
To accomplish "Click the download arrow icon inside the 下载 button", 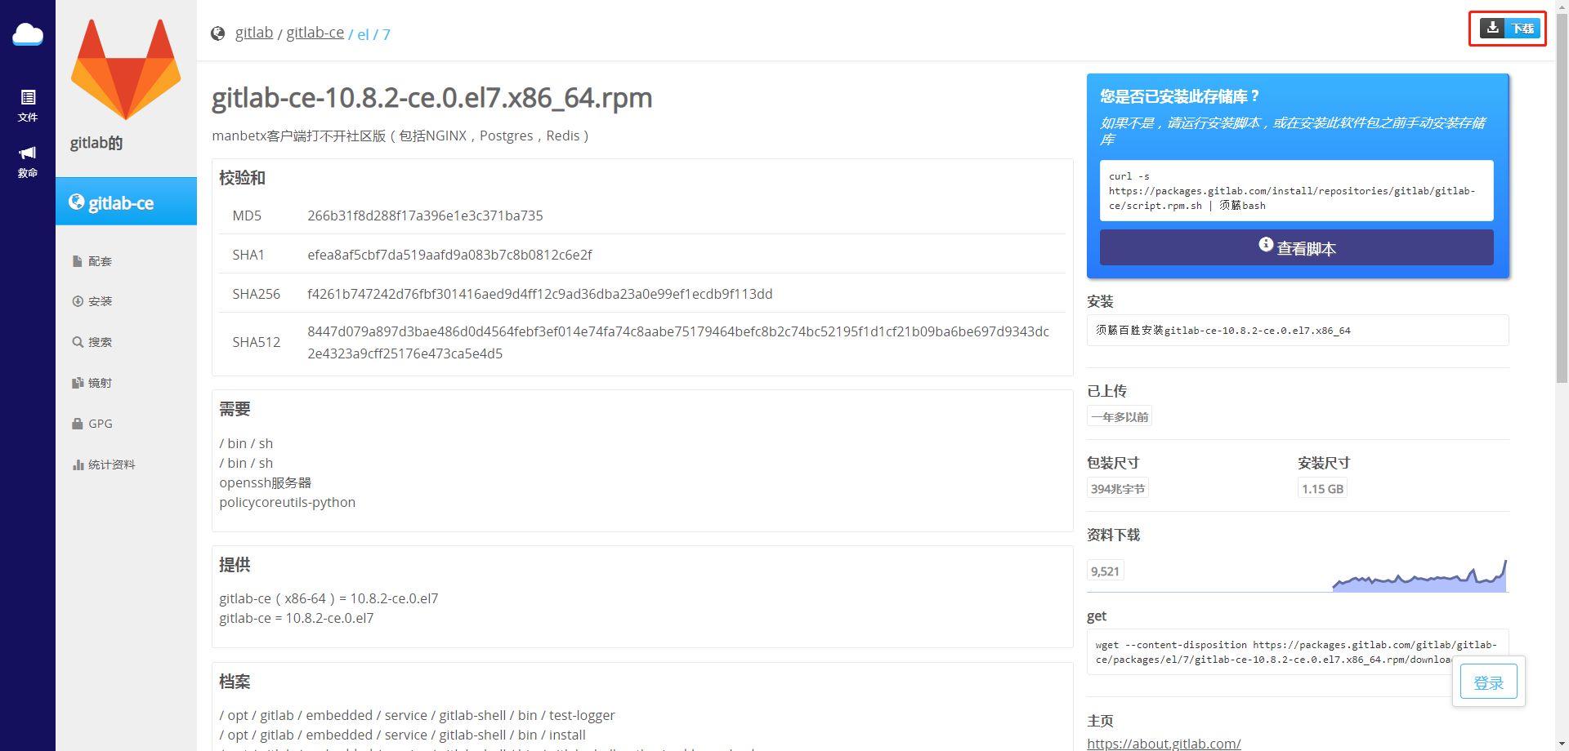I will click(x=1493, y=28).
